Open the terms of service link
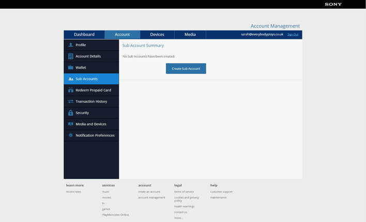Viewport: 366px width, 222px height. pos(184,192)
